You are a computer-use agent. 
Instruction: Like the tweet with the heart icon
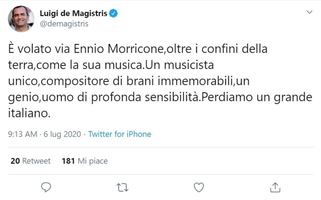tap(199, 187)
